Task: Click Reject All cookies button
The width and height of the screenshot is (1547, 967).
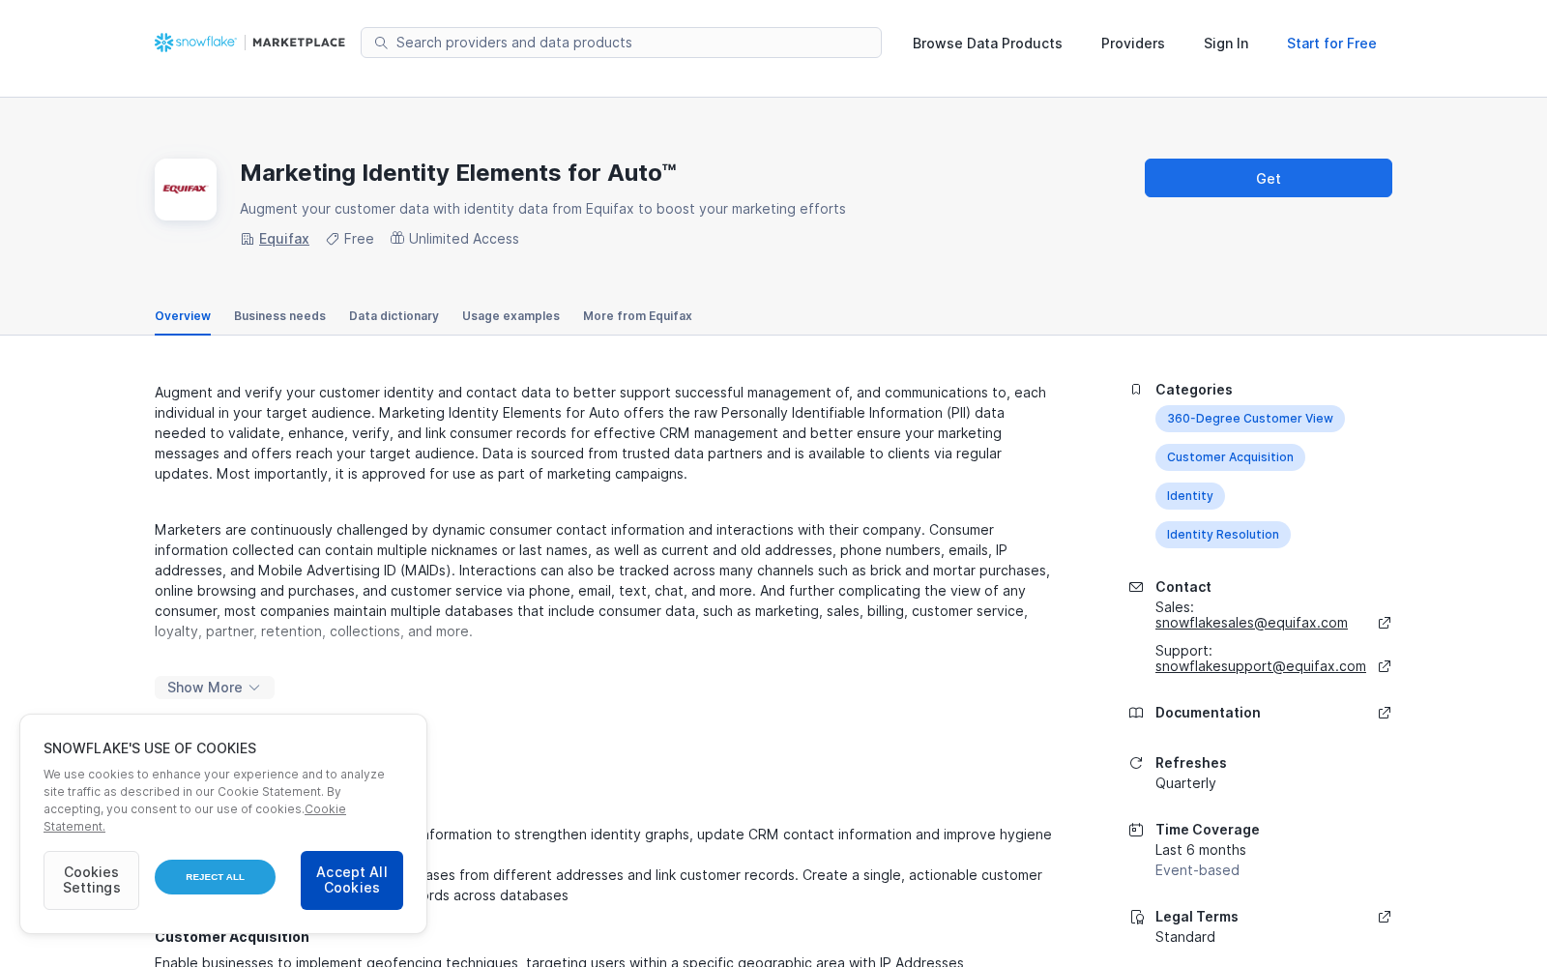Action: point(215,877)
